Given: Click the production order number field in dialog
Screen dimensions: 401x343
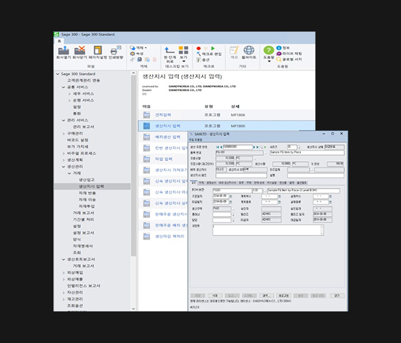Looking at the screenshot, I should point(238,147).
